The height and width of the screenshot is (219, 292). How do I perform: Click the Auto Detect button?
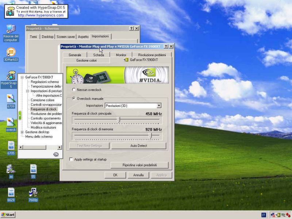pos(139,146)
